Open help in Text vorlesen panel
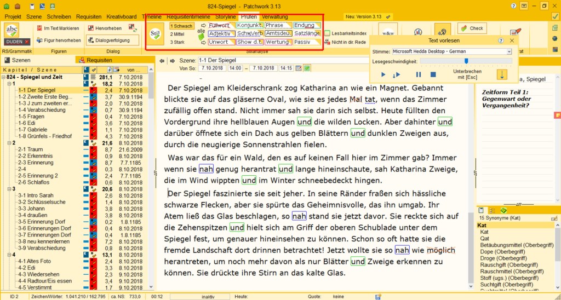This screenshot has height=300, width=561. point(501,41)
